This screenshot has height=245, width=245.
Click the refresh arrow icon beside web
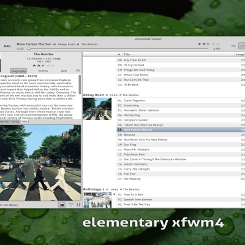click(x=78, y=70)
